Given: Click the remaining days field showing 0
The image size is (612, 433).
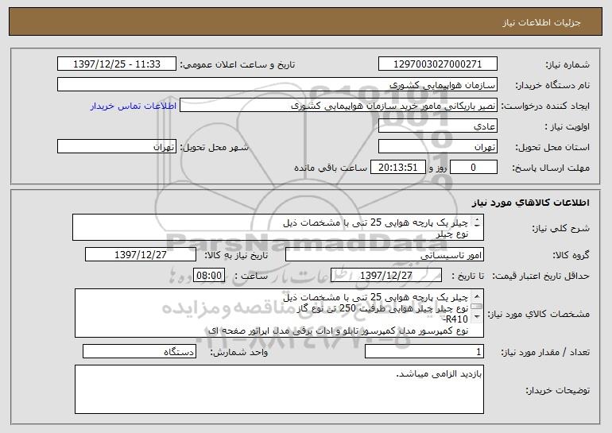Looking at the screenshot, I should pyautogui.click(x=474, y=168).
